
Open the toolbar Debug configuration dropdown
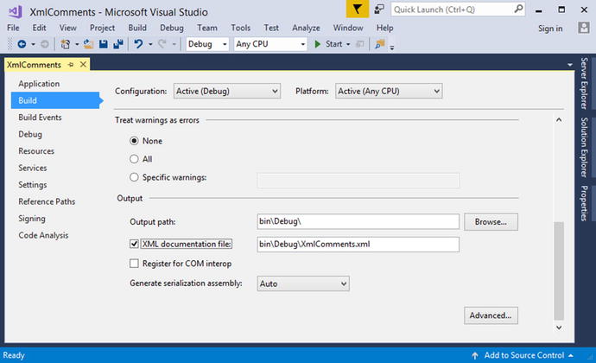tap(207, 44)
